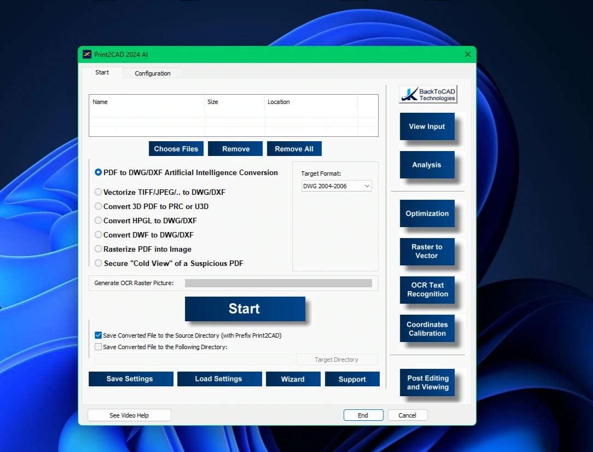
Task: Open Raster to Vector settings
Action: [x=427, y=252]
